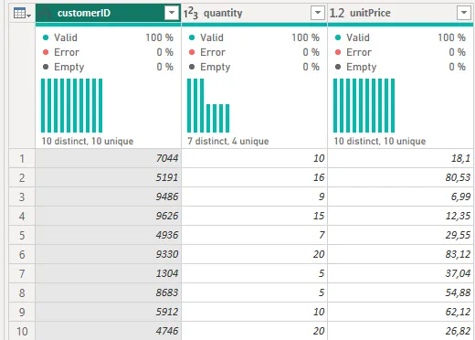
Task: Open the table options menu icon
Action: tap(22, 13)
